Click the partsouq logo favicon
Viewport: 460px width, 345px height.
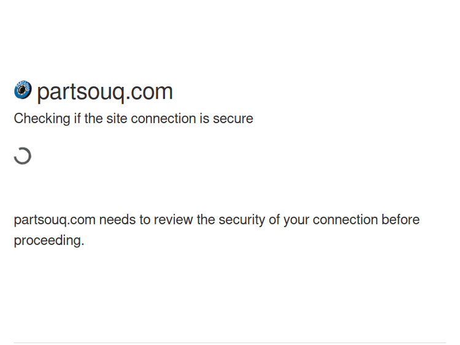click(x=23, y=90)
